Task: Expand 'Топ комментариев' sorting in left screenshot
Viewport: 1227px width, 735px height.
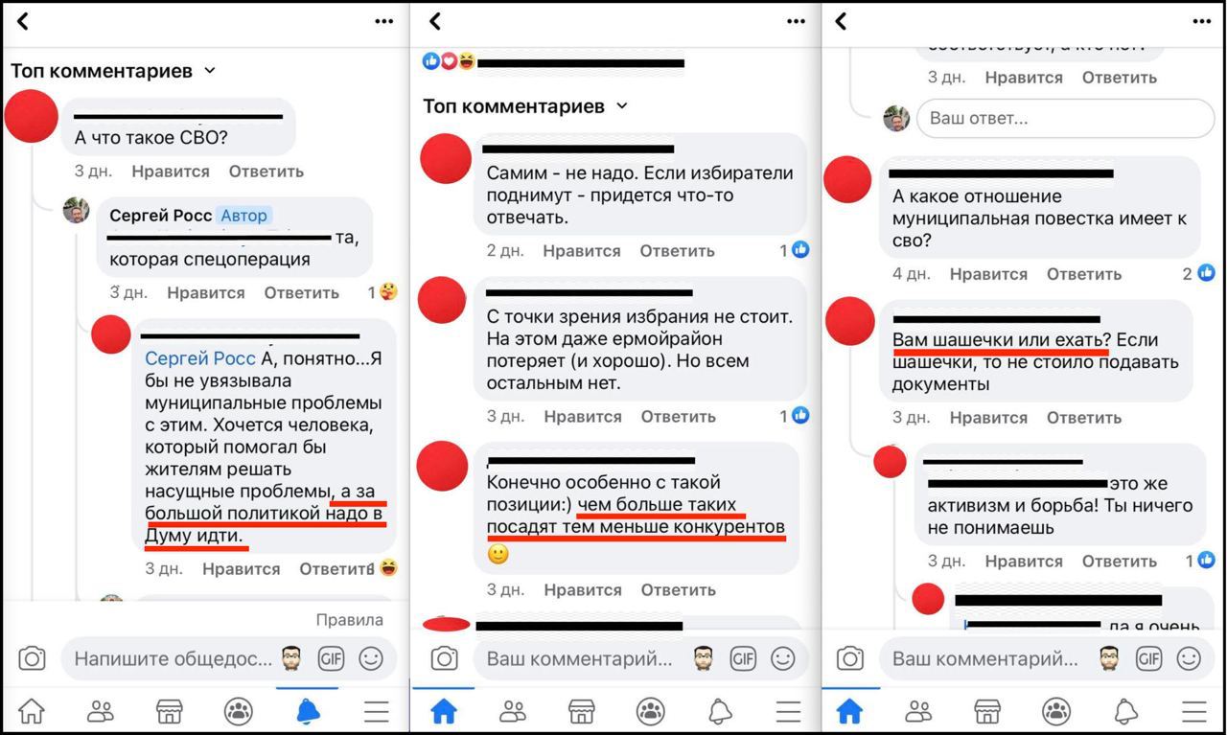Action: pos(113,71)
